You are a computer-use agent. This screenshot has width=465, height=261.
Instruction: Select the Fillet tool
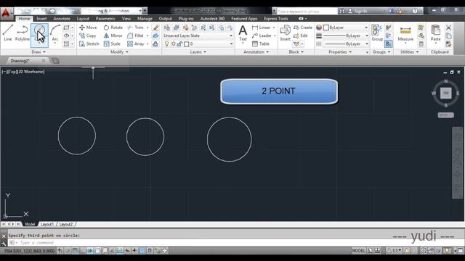[x=136, y=36]
